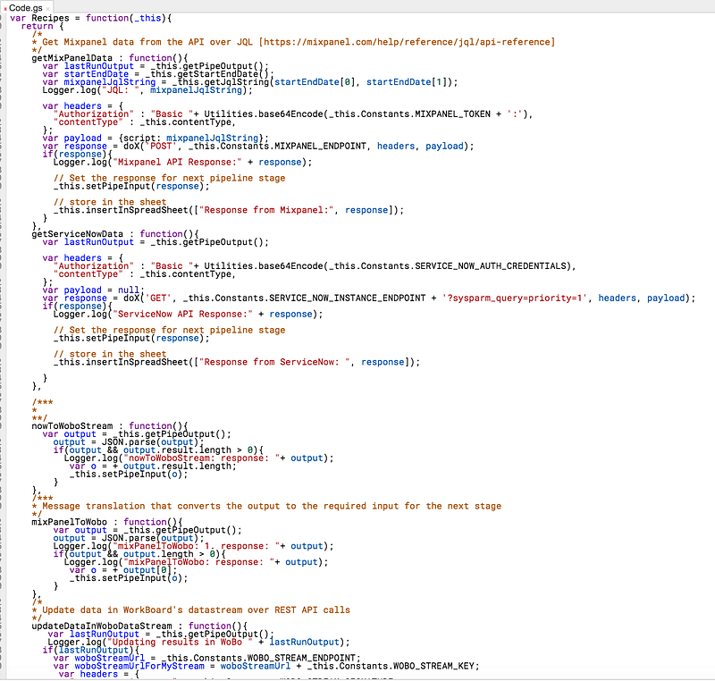
Task: Click the 'var o = + output[0];' line
Action: click(x=123, y=570)
